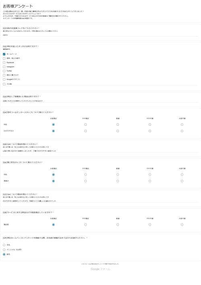Select the 本名 option in Q9

click(x=4, y=245)
